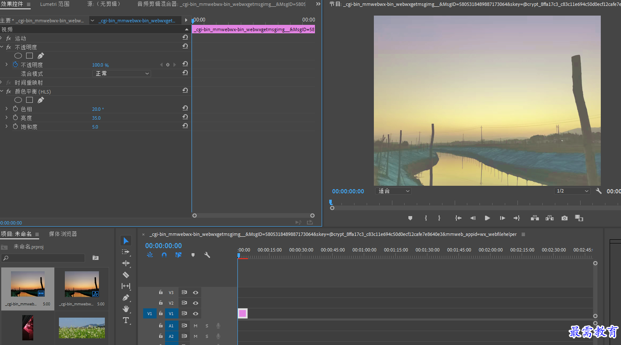The height and width of the screenshot is (345, 621).
Task: Open zoom level Fit dropdown
Action: [393, 191]
